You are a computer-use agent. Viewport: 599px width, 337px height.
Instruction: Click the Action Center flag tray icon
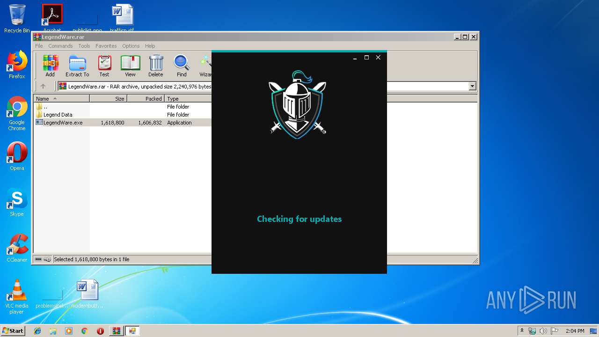[554, 331]
